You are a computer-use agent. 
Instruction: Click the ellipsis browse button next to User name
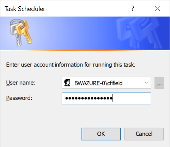[159, 83]
